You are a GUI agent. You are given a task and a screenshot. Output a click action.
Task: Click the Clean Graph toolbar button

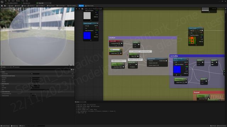click(x=51, y=6)
